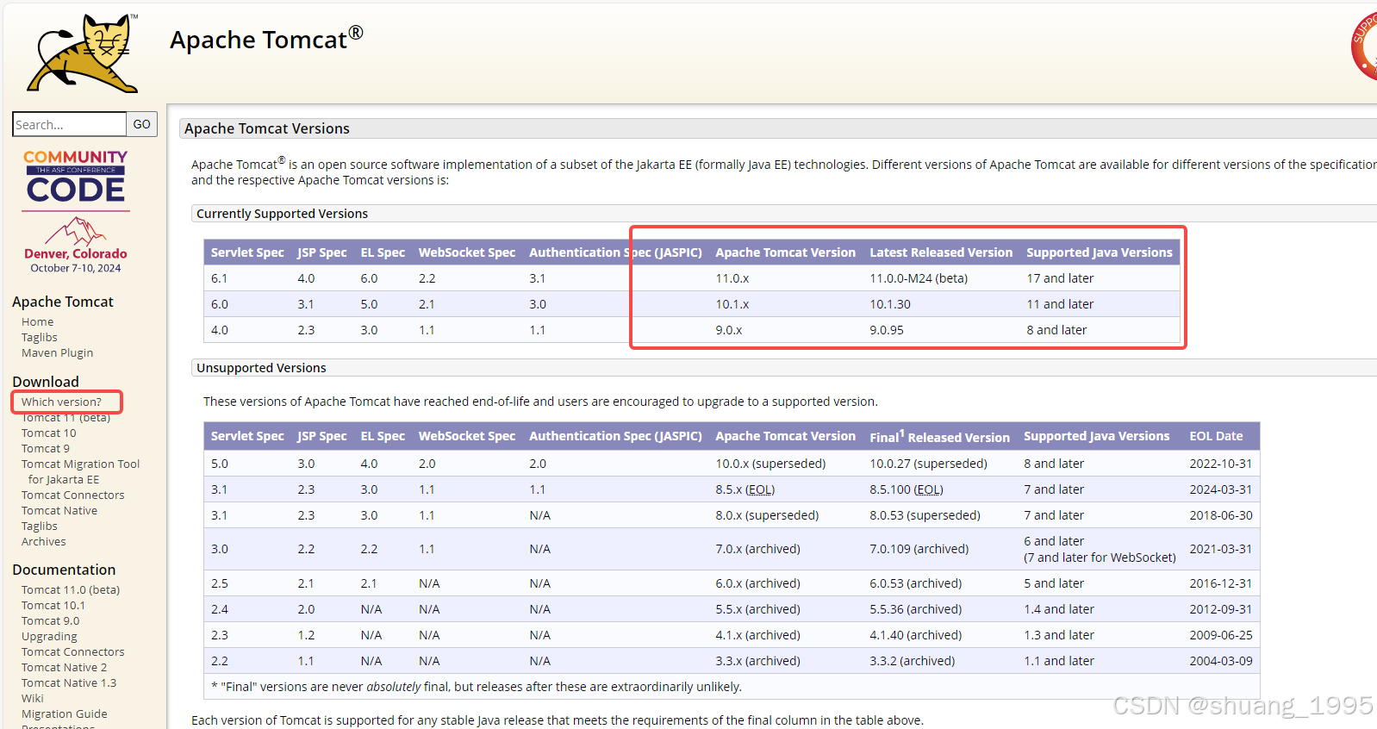Click the 5.5.36 (archived) cell
The image size is (1377, 729).
(x=915, y=609)
